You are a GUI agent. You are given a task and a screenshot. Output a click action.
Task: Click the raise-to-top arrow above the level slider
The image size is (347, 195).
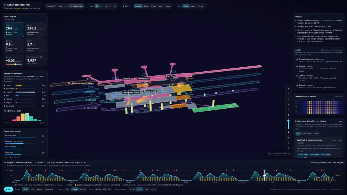pos(288,115)
